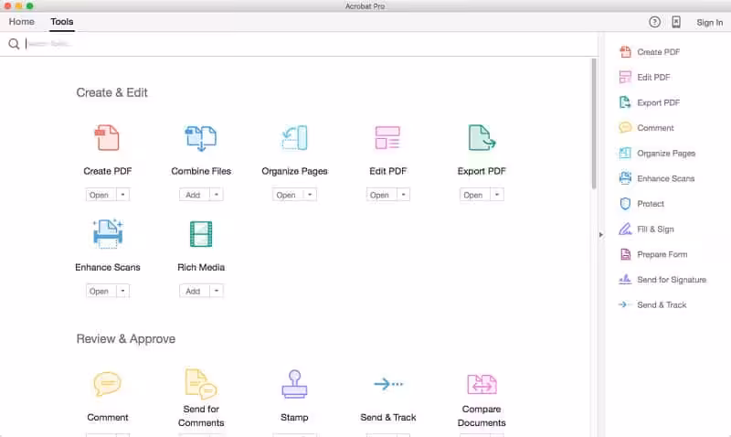Click the Compare Documents icon

coord(482,384)
